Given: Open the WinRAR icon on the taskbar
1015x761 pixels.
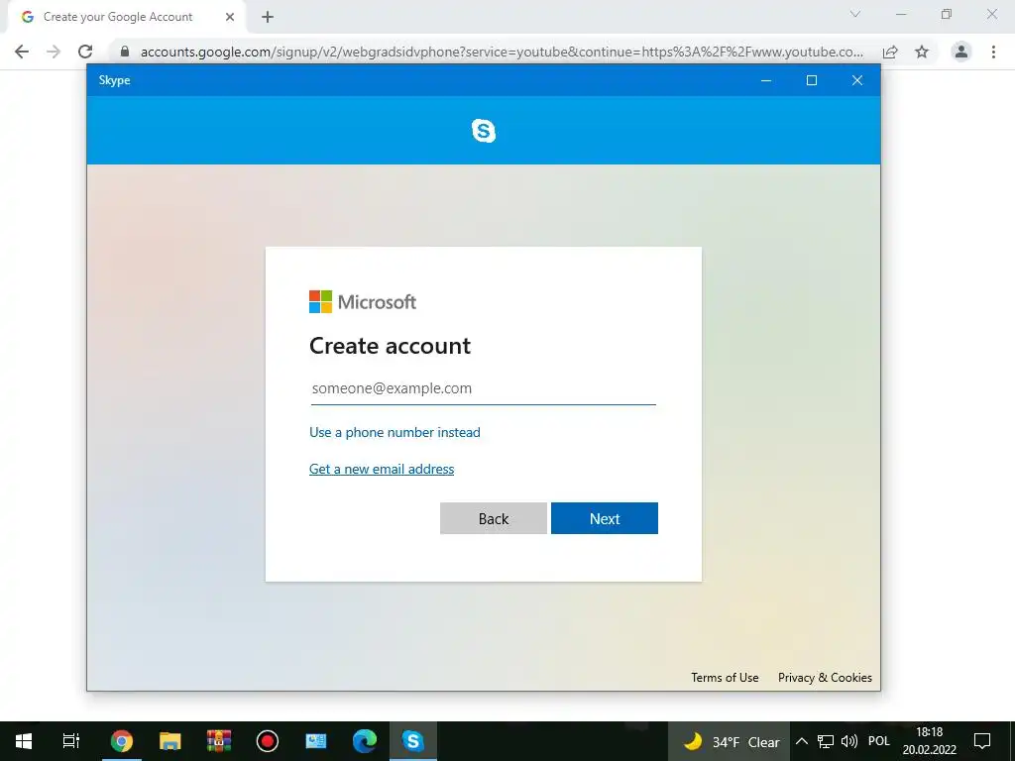Looking at the screenshot, I should point(219,741).
